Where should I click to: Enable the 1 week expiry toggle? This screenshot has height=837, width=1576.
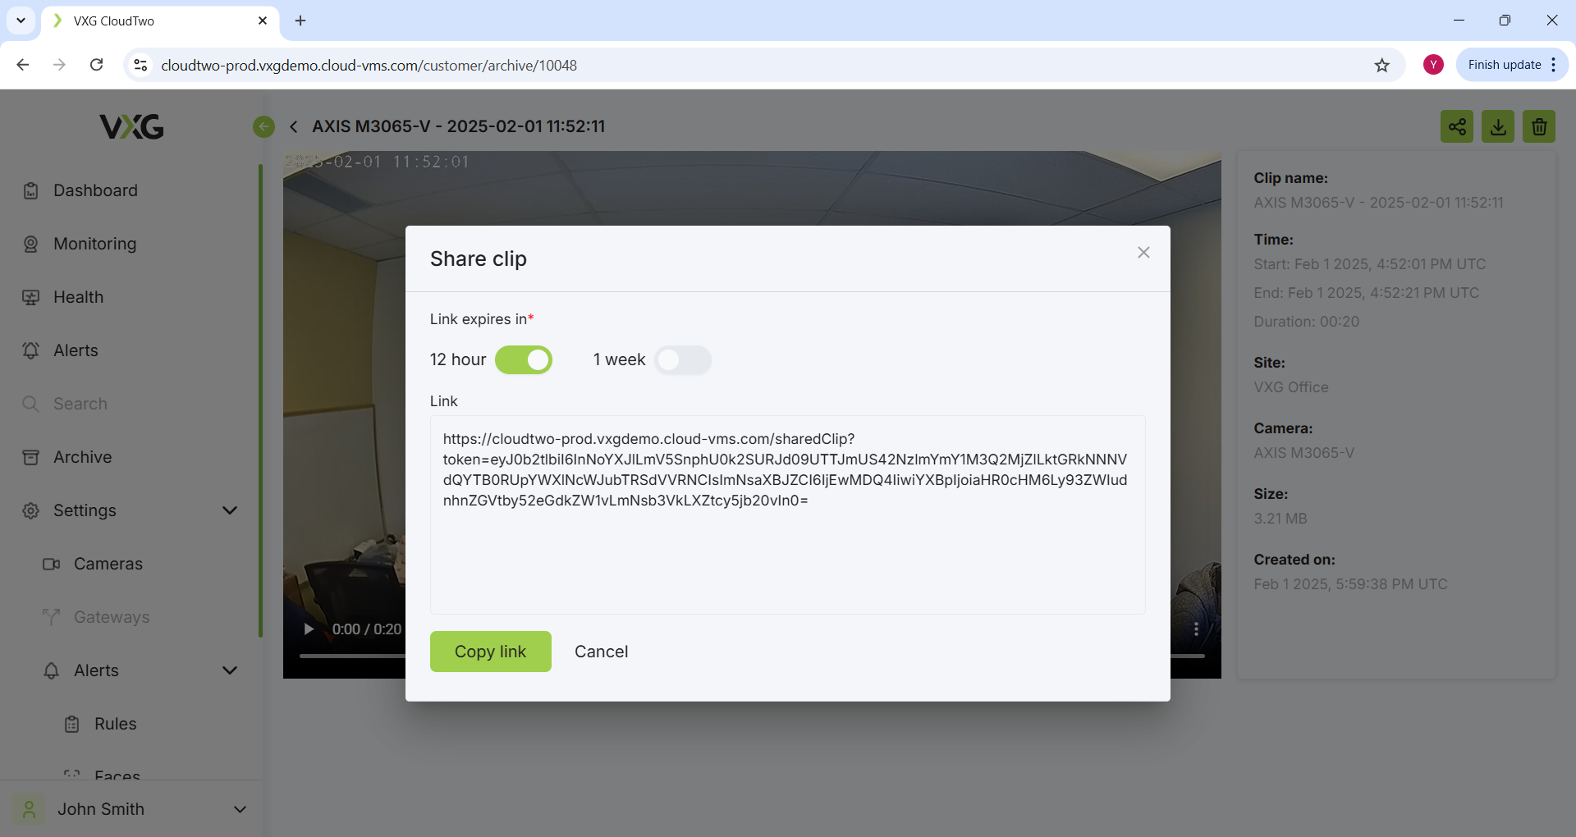coord(682,360)
